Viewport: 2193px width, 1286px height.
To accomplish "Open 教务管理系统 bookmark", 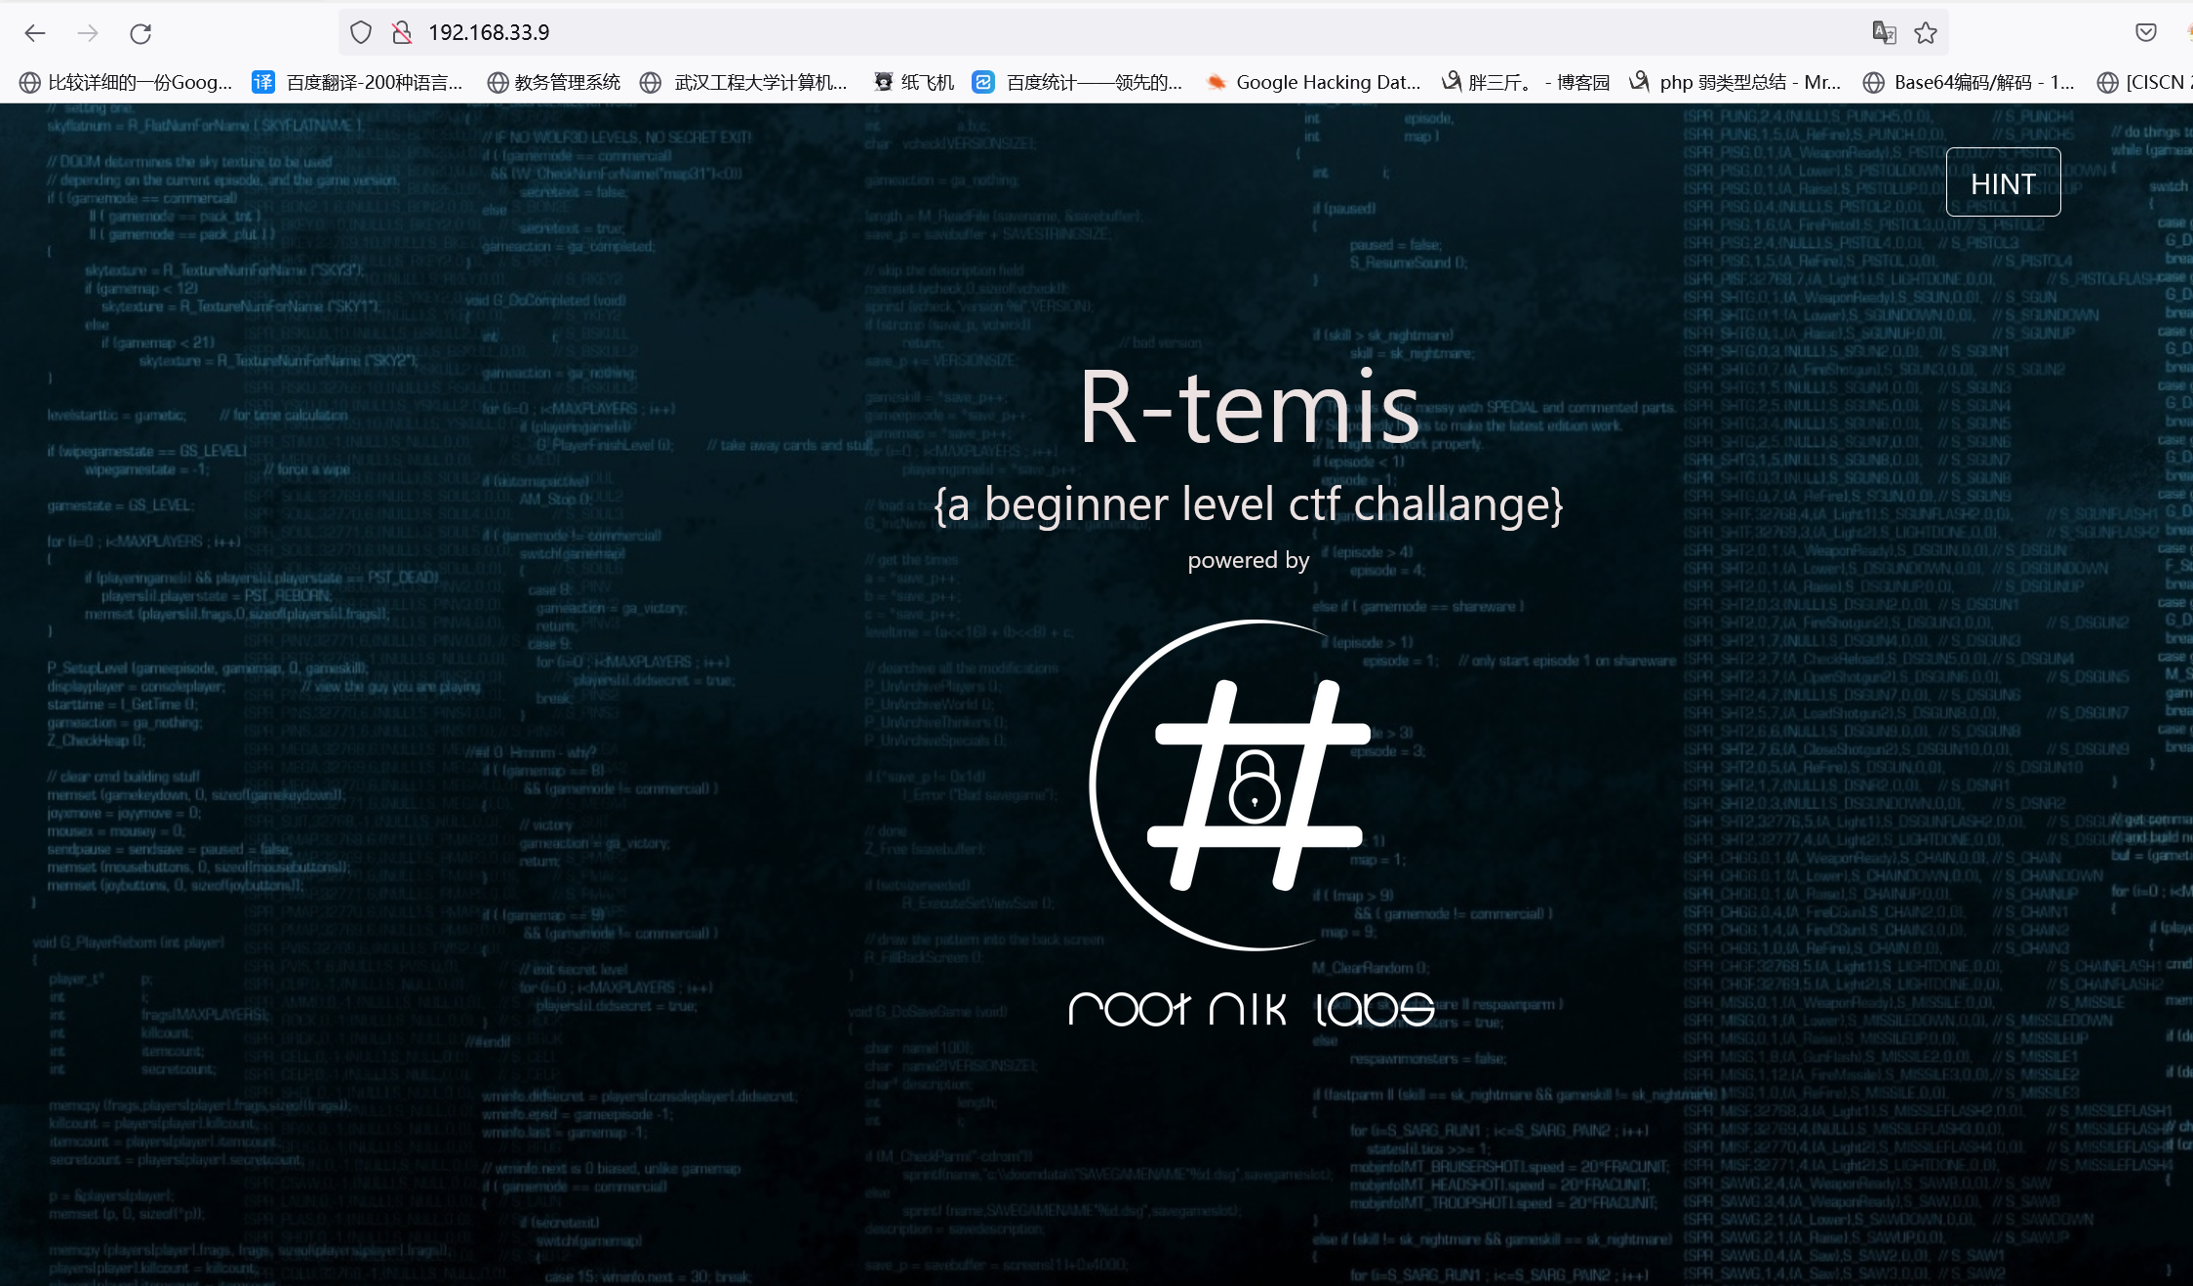I will click(x=554, y=83).
